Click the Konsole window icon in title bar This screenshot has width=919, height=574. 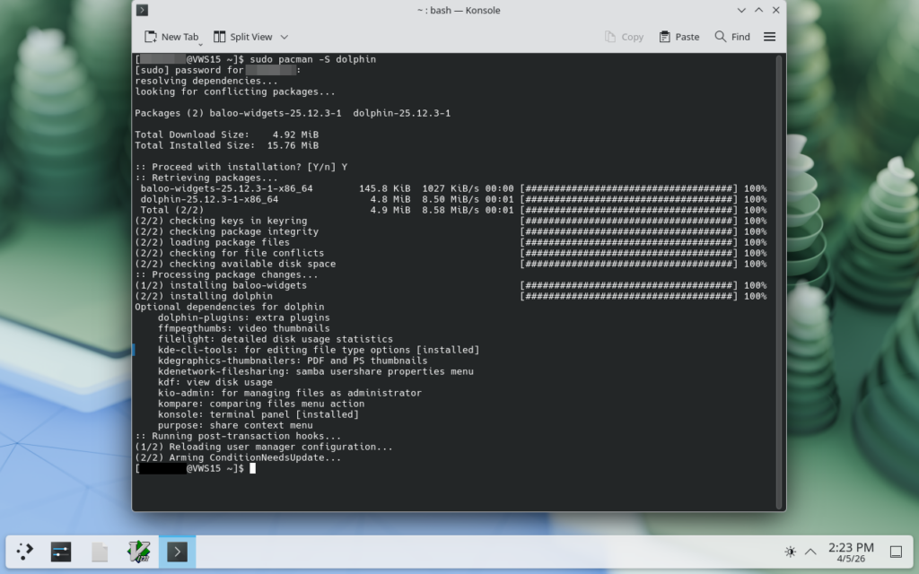(142, 10)
